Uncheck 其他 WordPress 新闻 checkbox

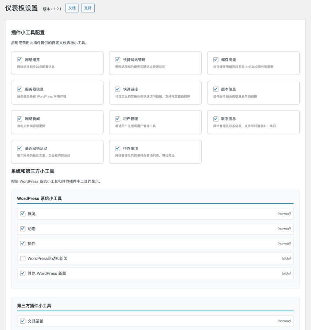[23, 273]
